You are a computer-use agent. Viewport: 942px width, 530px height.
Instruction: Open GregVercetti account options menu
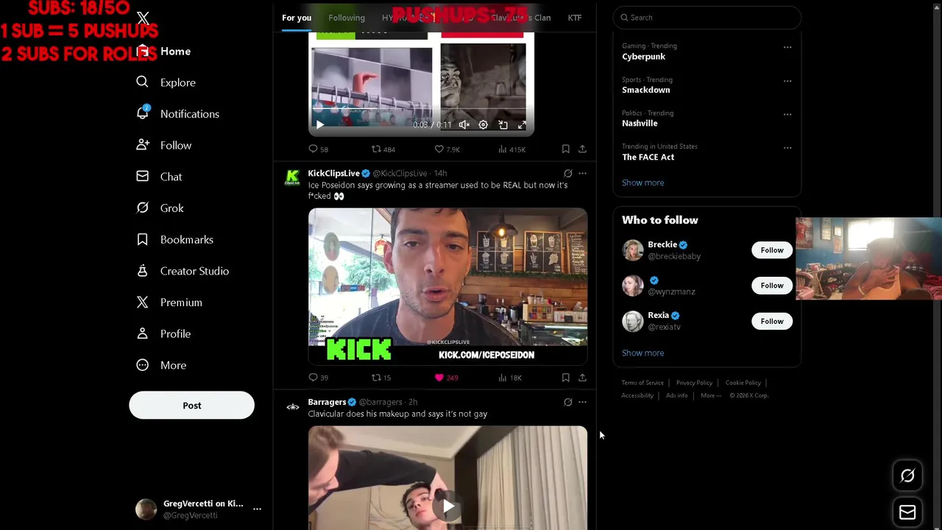click(257, 509)
